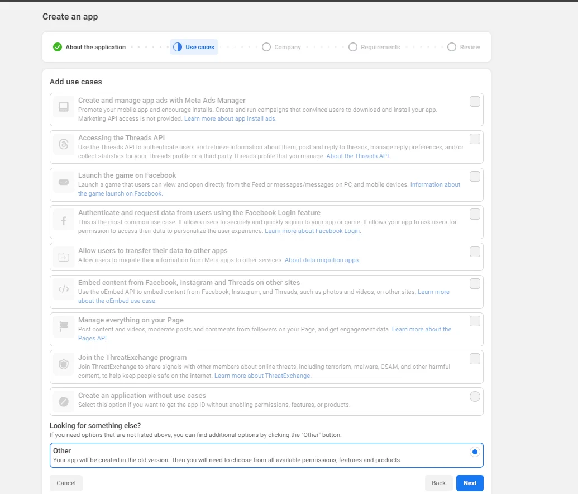This screenshot has width=578, height=494.
Task: Click the 'Other' option title text
Action: tap(62, 451)
